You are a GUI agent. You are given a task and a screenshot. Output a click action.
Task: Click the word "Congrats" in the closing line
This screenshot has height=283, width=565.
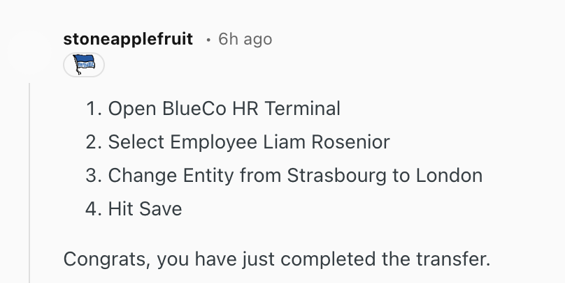105,259
